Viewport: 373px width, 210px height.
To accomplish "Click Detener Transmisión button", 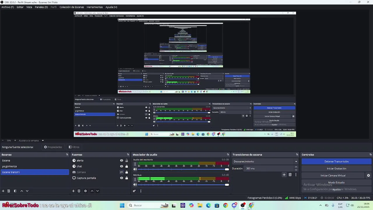I will 336,162.
